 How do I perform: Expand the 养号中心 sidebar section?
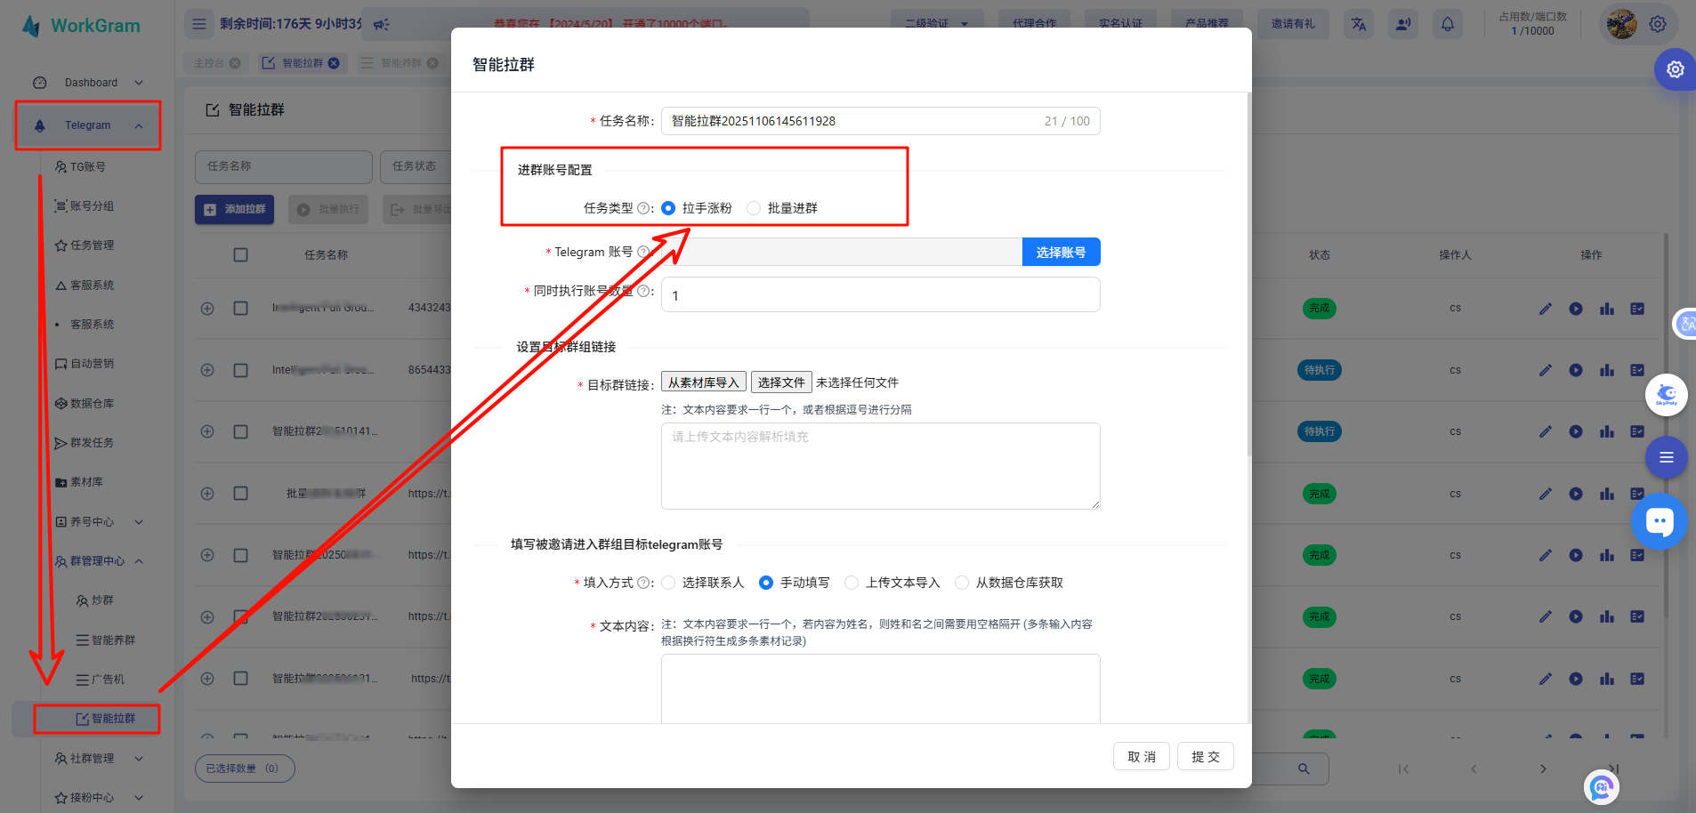pos(139,522)
